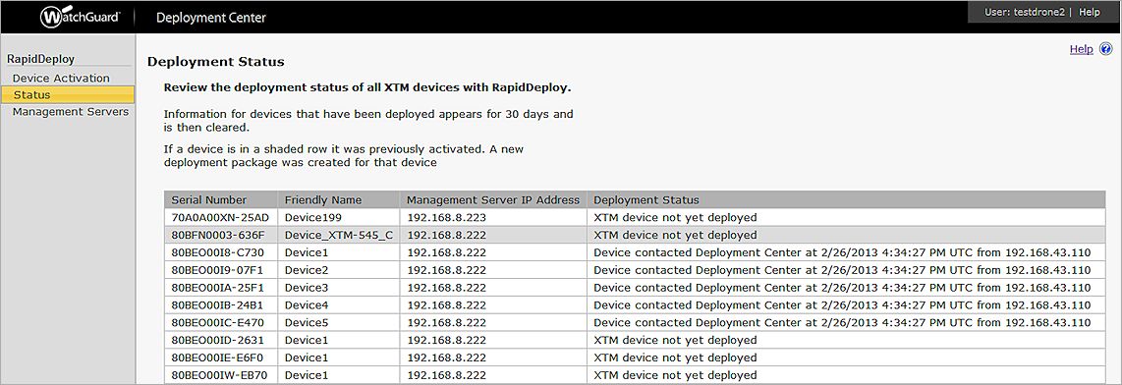Select serial number 80BEO00I9-07F1
Viewport: 1122px width, 385px height.
coord(218,270)
